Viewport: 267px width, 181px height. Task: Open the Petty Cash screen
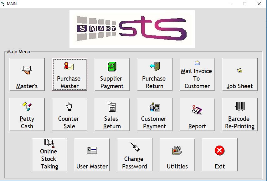27,114
